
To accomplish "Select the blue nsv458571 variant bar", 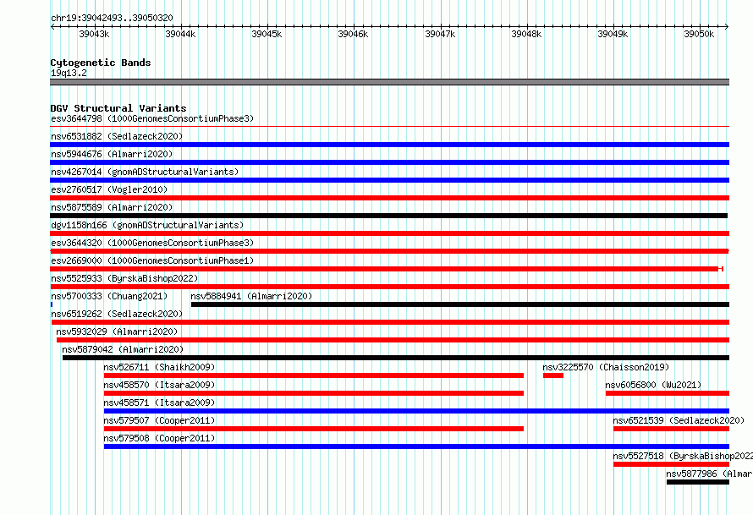I will [416, 411].
